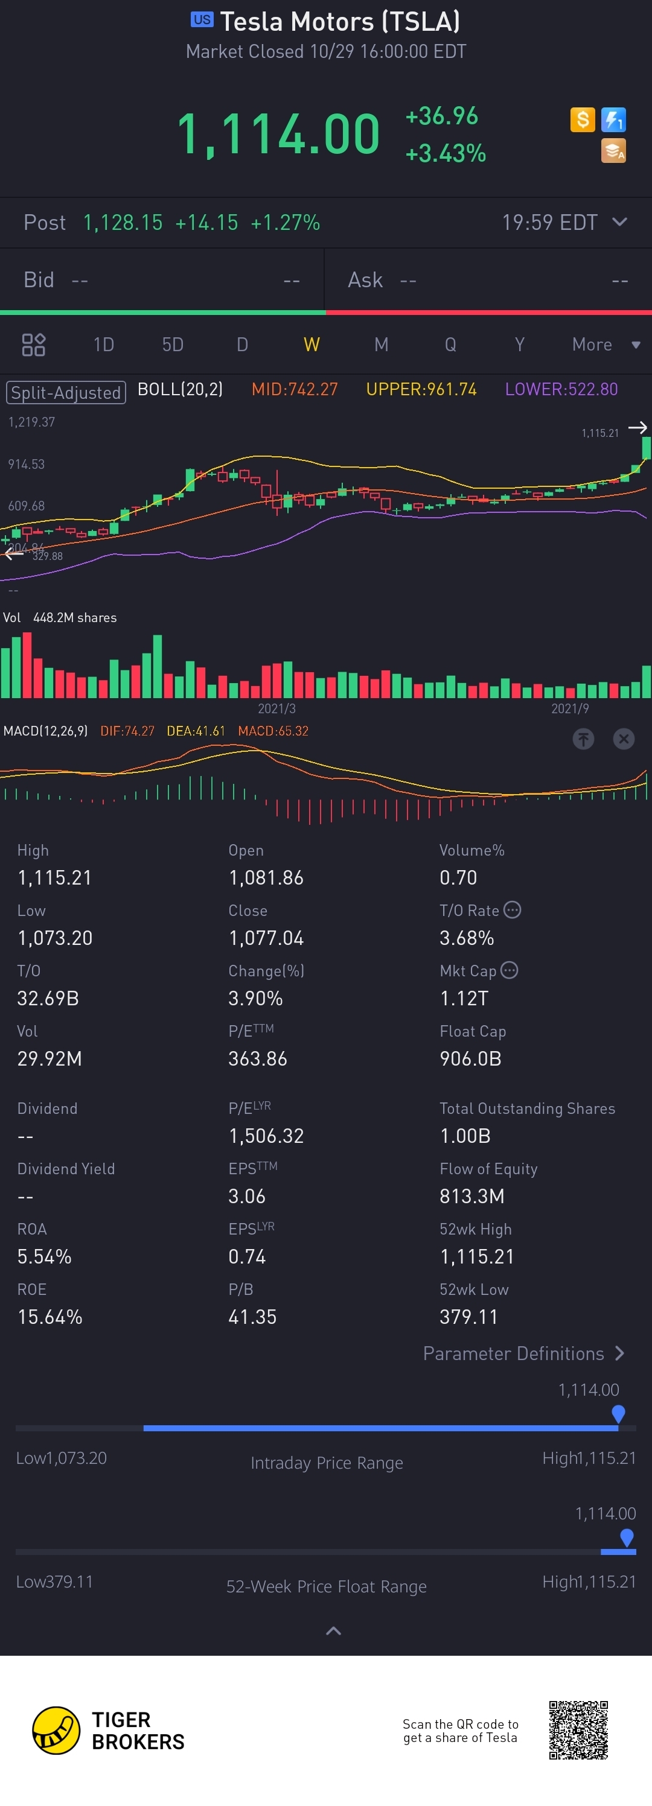Image resolution: width=652 pixels, height=1806 pixels.
Task: Tap the Ask quote panel
Action: point(488,281)
